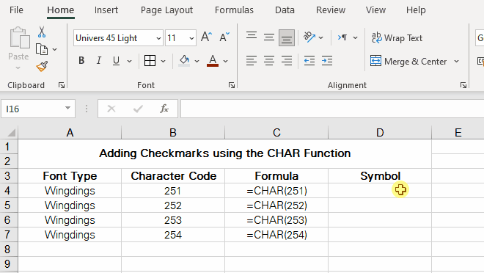This screenshot has height=273, width=484.
Task: Click the Cut scissors icon
Action: point(42,32)
